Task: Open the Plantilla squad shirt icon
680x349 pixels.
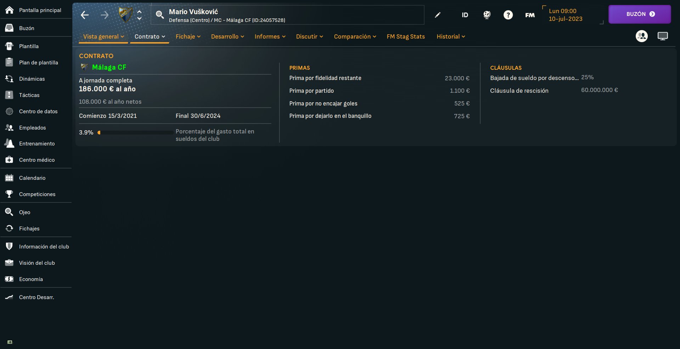Action: pos(10,46)
